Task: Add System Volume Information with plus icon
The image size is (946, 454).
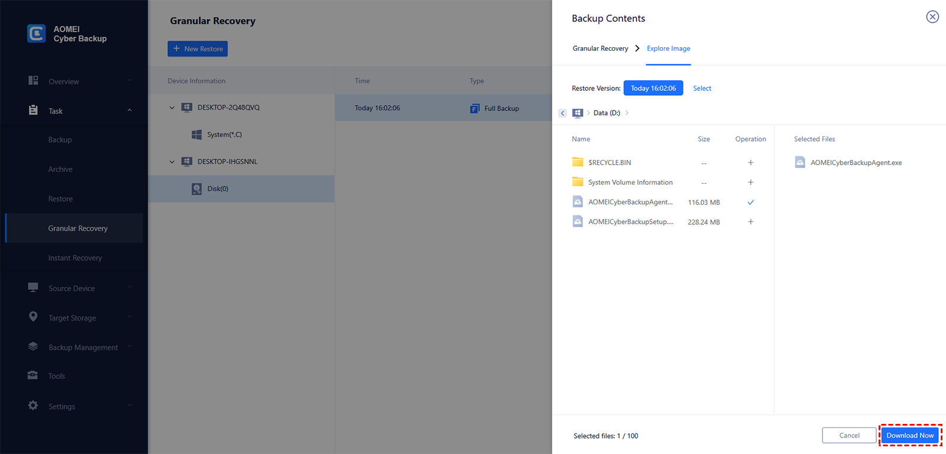Action: coord(750,182)
